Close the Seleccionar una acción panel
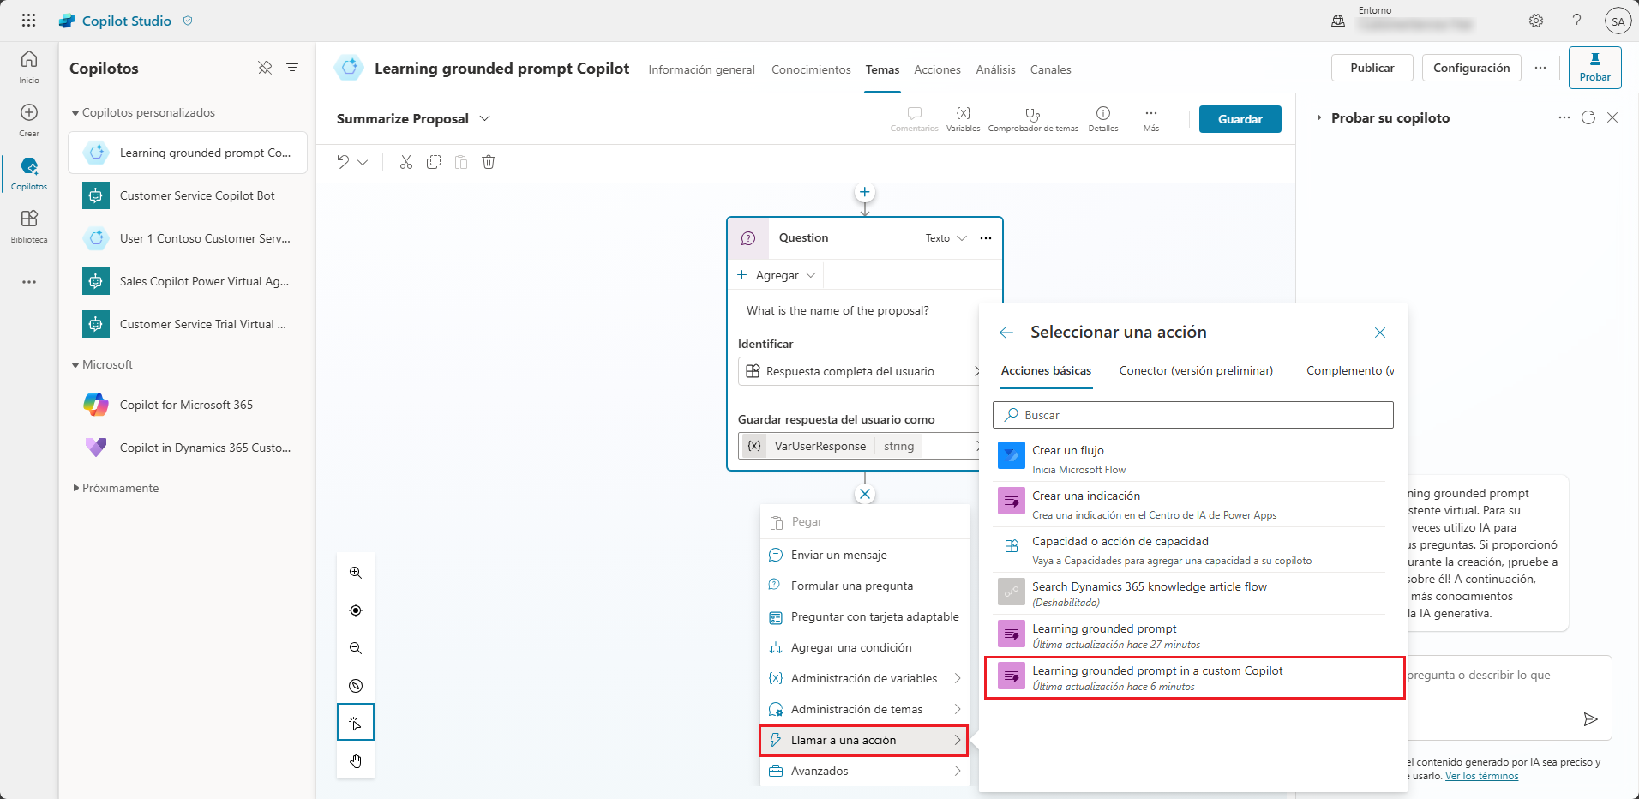Image resolution: width=1639 pixels, height=799 pixels. (x=1380, y=333)
